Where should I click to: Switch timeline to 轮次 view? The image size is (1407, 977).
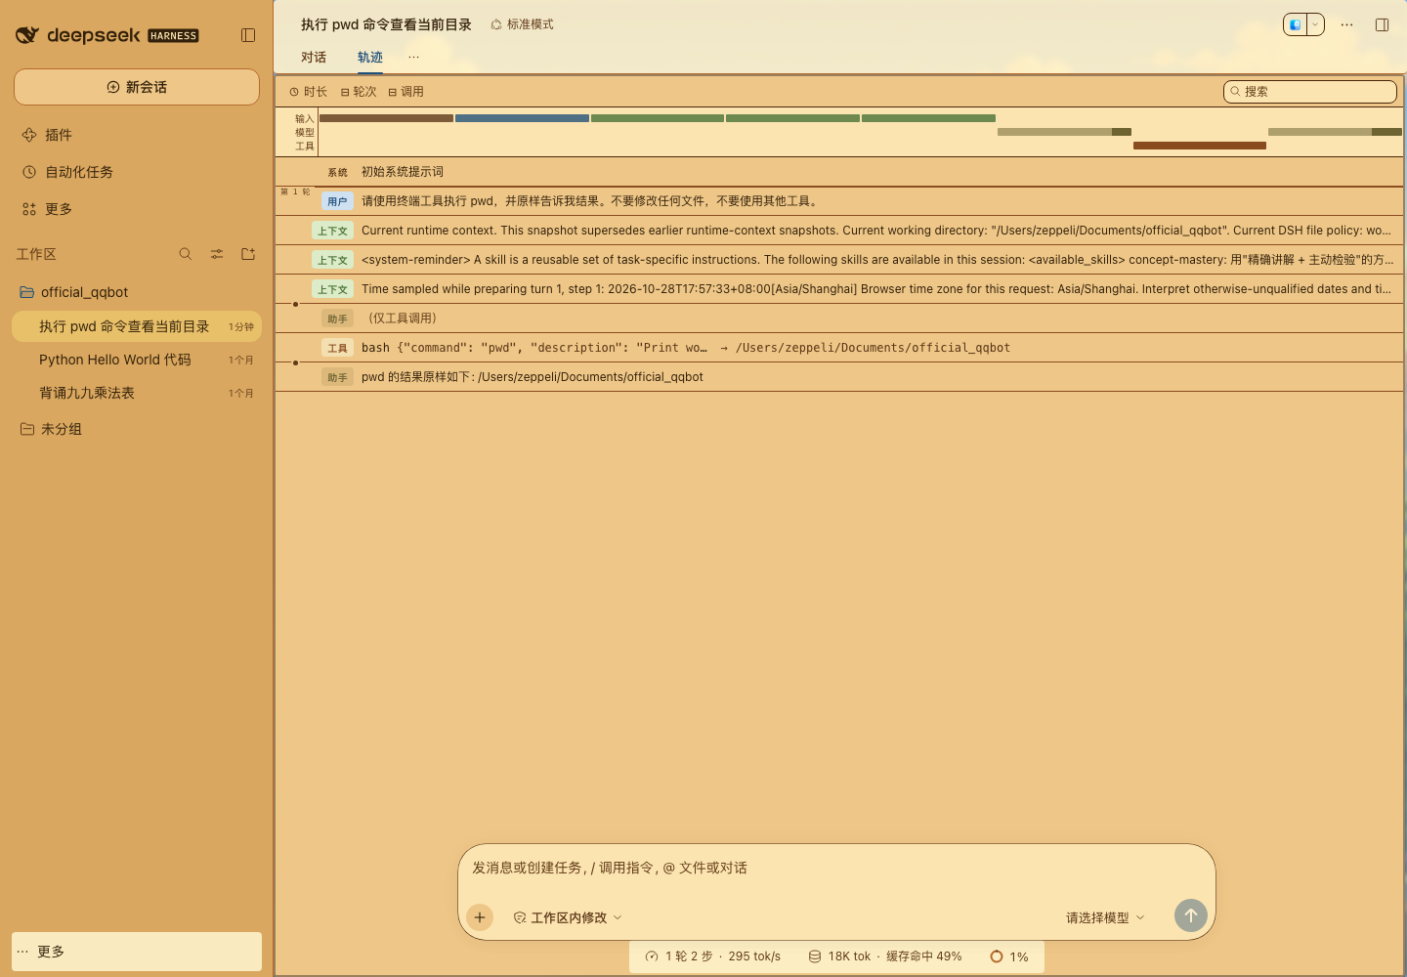tap(359, 92)
